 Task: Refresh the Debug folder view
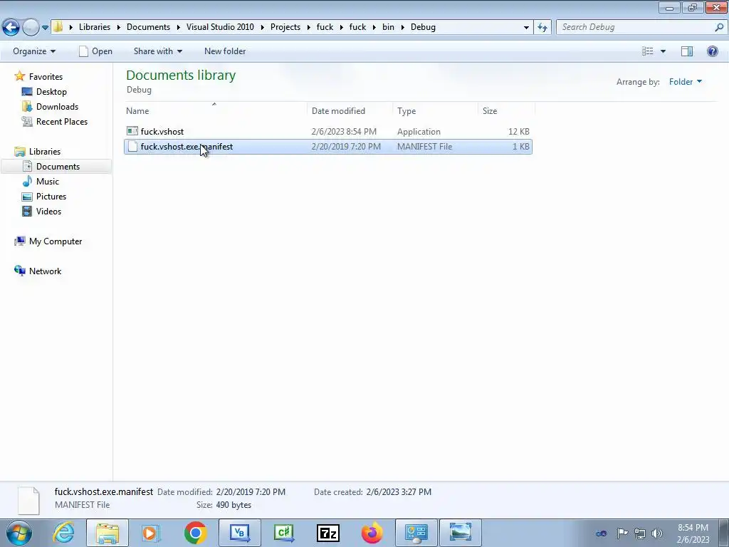[542, 27]
